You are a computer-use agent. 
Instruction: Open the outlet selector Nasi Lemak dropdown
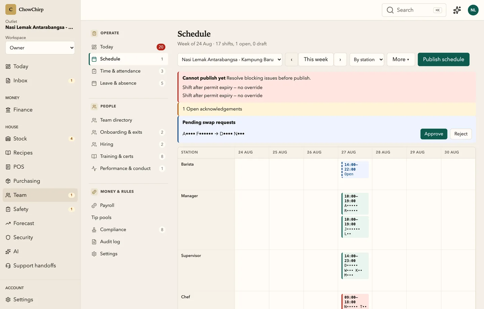[x=230, y=59]
